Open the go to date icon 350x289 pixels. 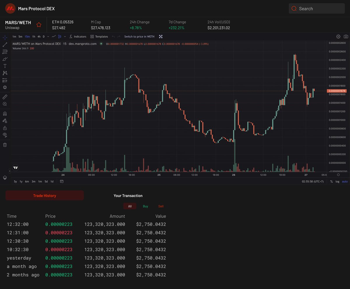[62, 181]
